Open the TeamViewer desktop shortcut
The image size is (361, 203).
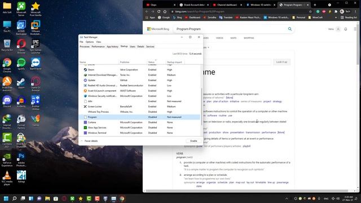pos(36,64)
